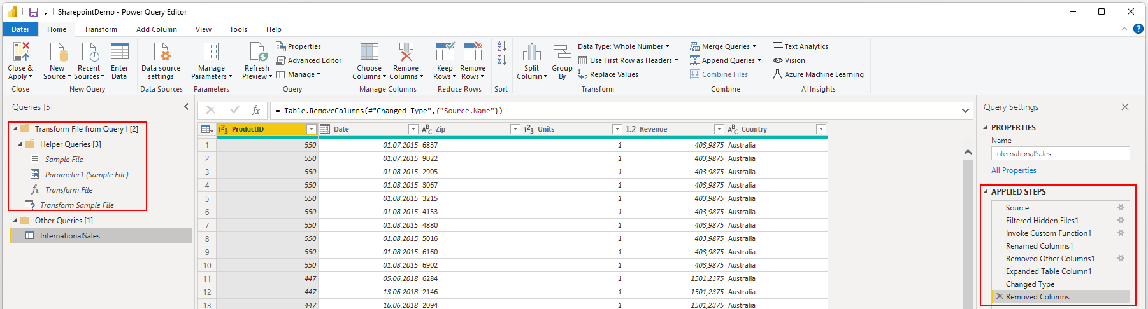The height and width of the screenshot is (309, 1148).
Task: Collapse the ribbon with the caret
Action: pos(1124,29)
